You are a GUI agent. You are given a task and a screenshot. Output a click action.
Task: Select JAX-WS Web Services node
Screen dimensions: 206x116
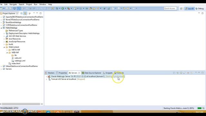(x=17, y=36)
